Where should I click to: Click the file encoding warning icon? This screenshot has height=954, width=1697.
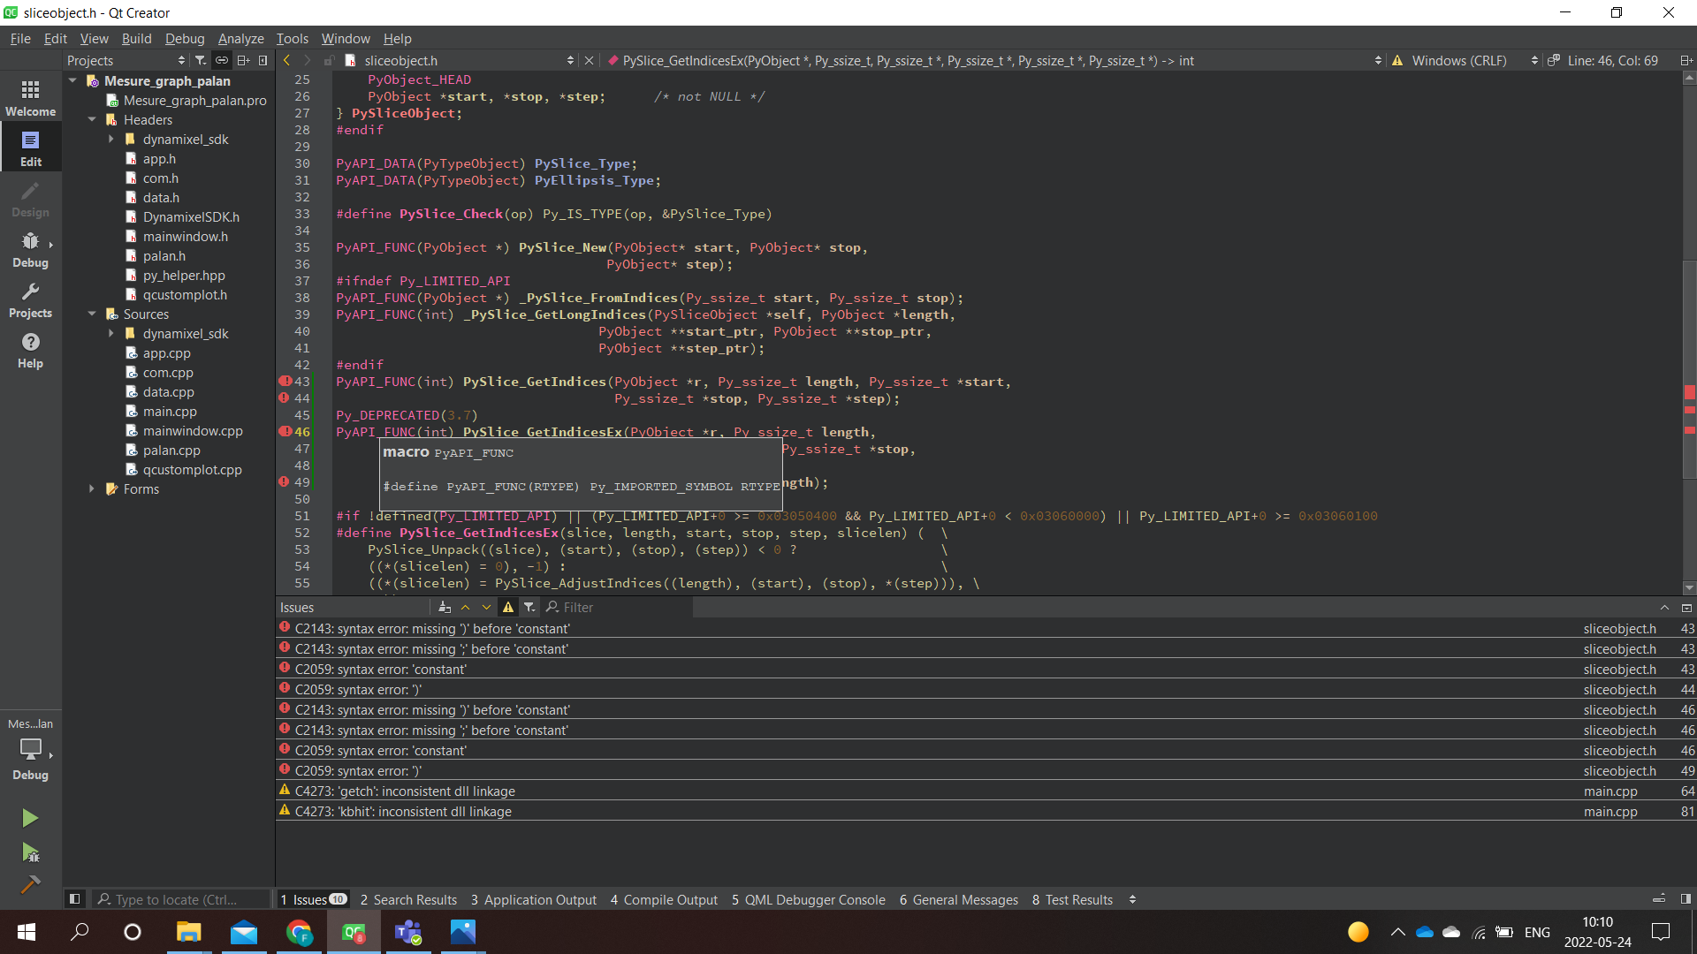point(1397,61)
